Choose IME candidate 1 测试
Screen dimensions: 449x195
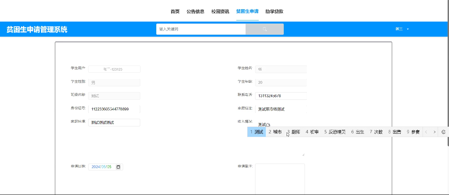point(257,132)
